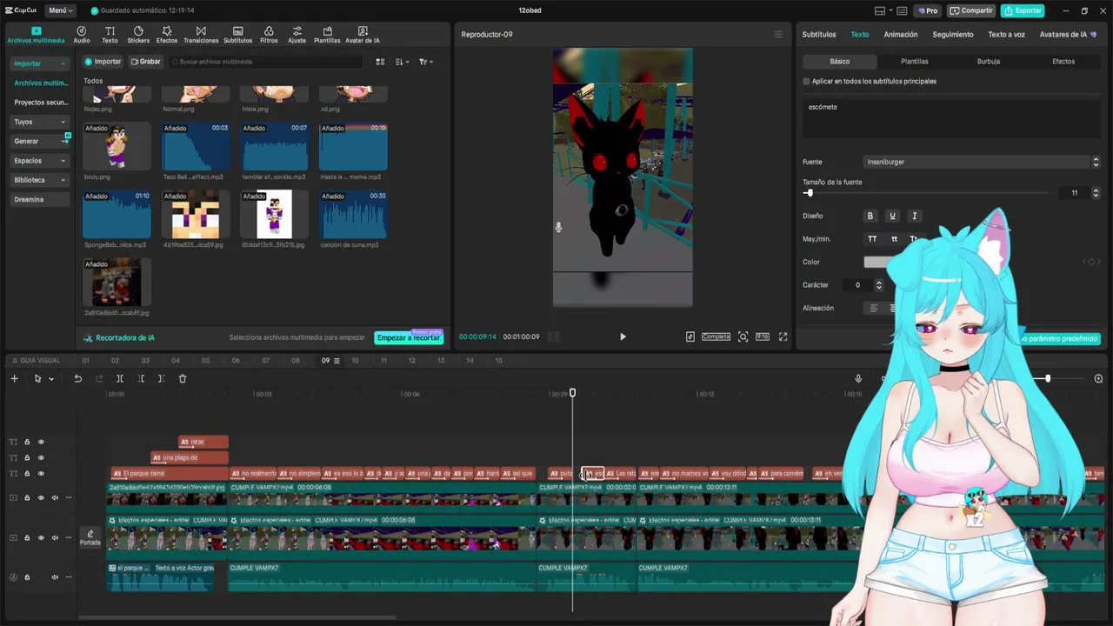
Task: Open the Avatares de IA tab
Action: click(x=1068, y=35)
